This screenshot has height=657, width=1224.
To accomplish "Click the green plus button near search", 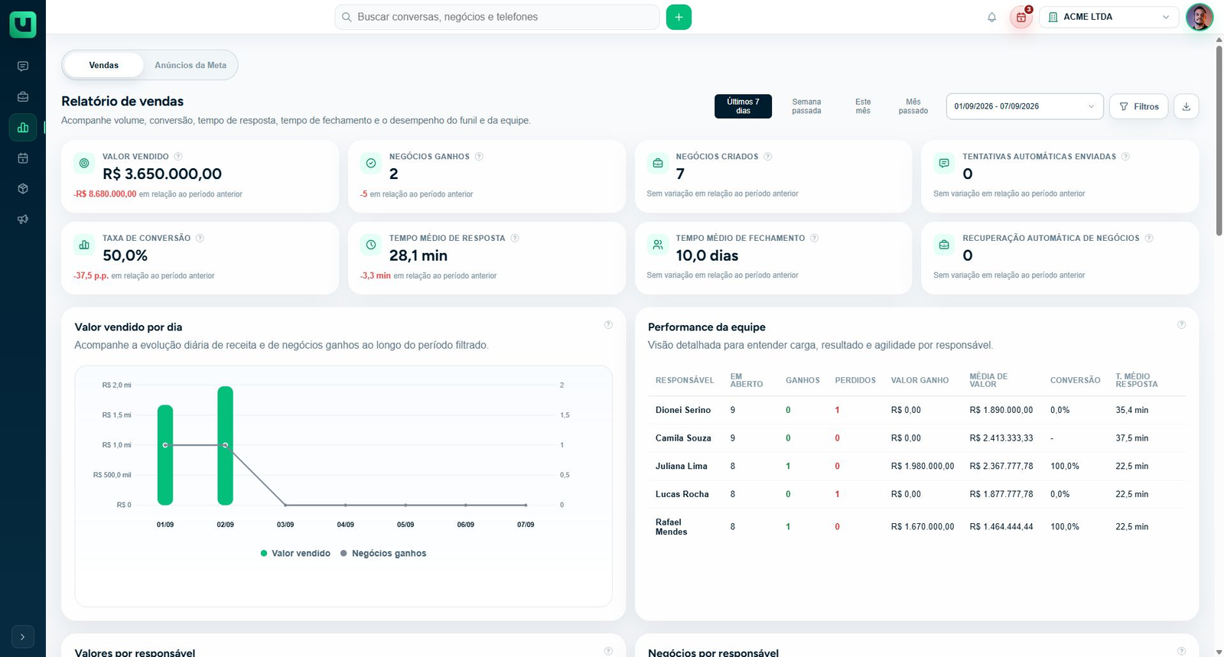I will [679, 17].
